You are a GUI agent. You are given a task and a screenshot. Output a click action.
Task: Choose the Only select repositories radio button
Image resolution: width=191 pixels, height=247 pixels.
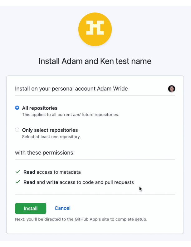pos(17,130)
